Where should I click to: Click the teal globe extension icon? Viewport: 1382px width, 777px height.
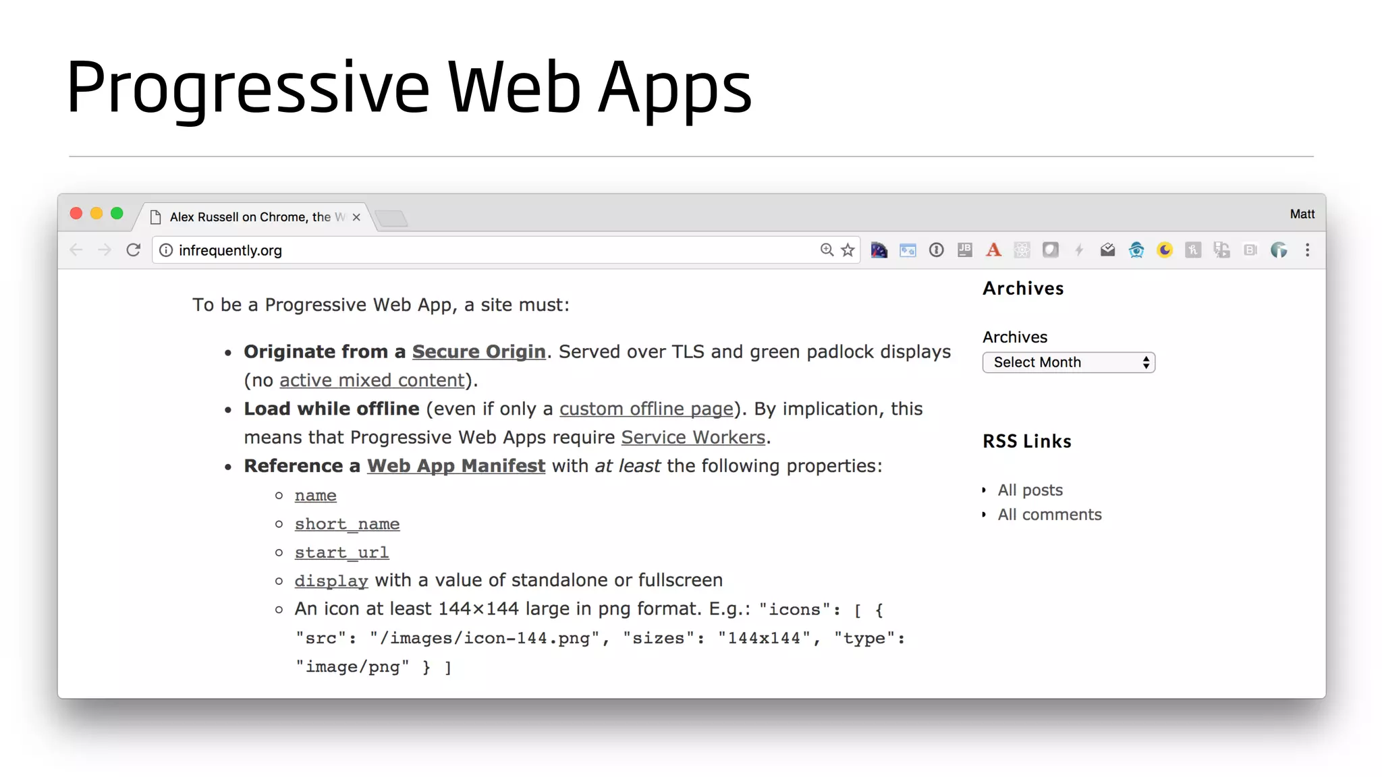click(1279, 250)
